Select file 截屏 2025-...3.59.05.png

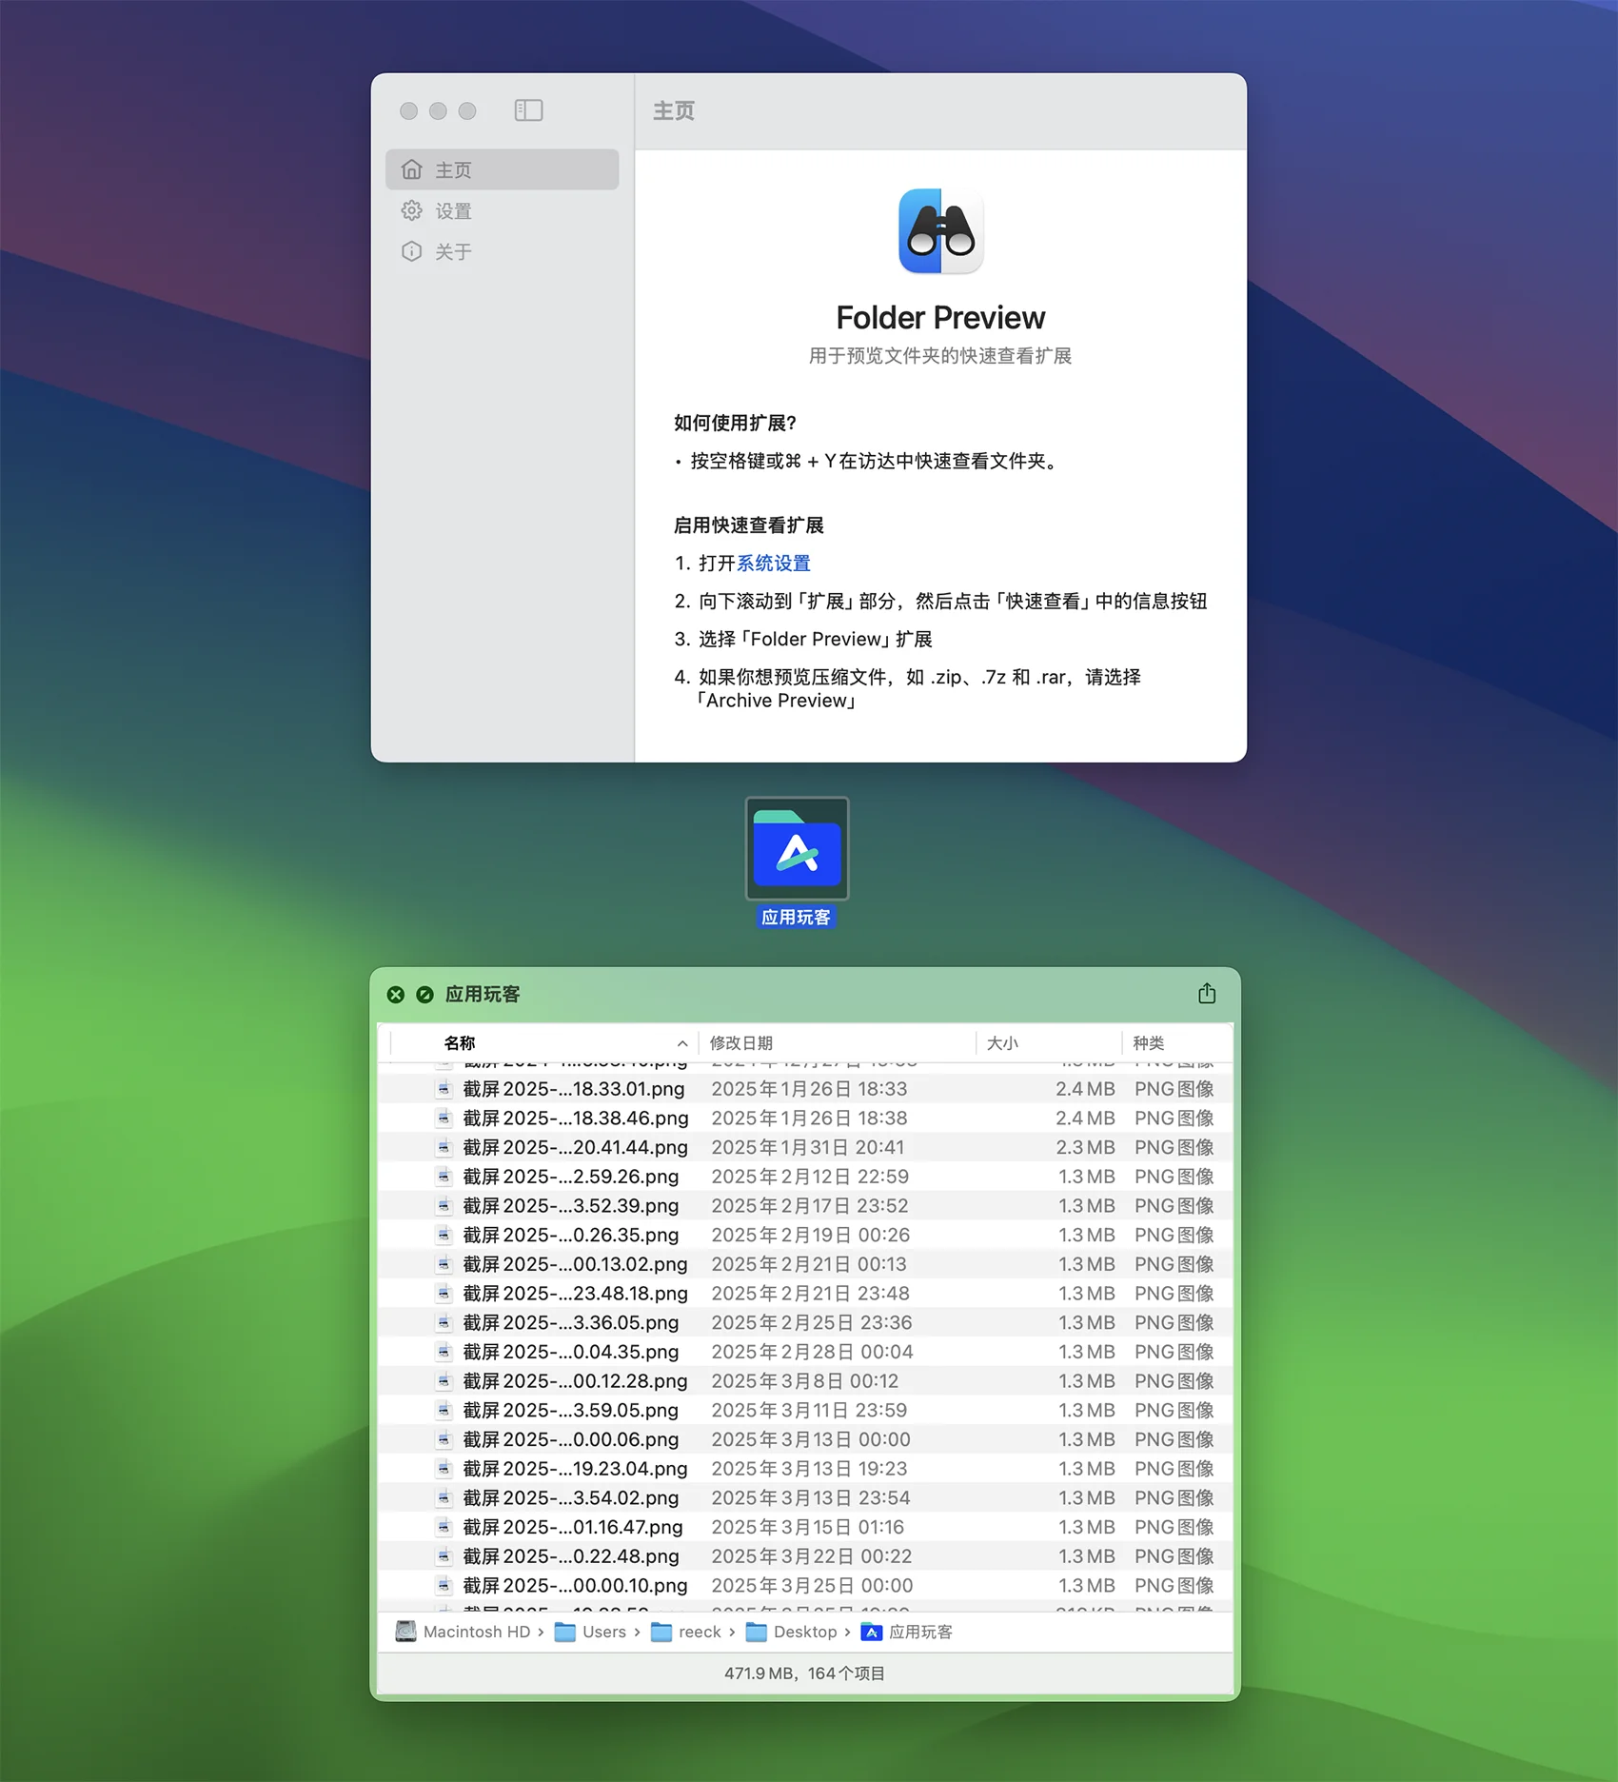click(805, 1410)
